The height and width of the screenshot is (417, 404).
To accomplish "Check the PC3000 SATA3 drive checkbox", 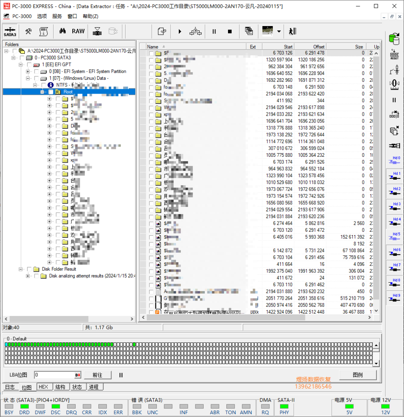I will tap(22, 58).
